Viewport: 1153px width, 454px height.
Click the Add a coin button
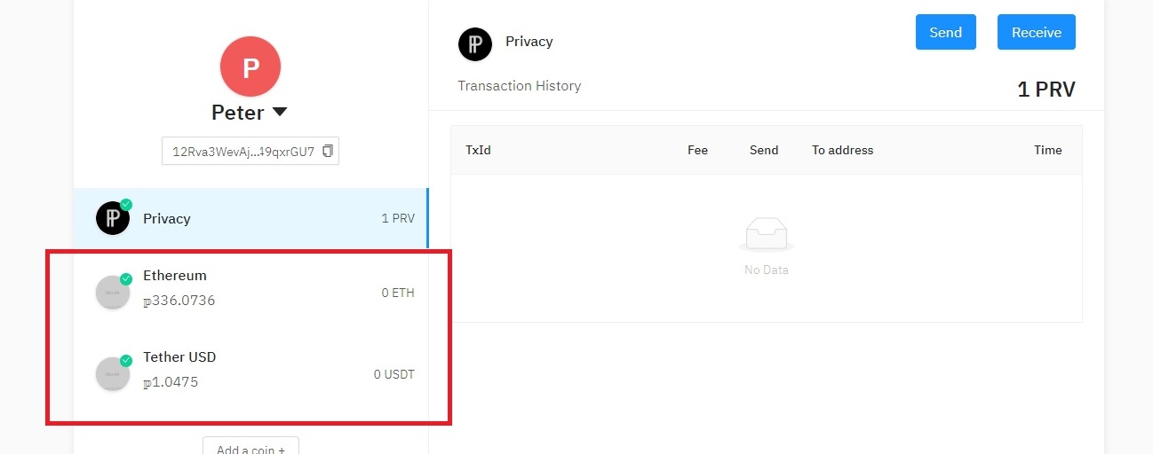(x=250, y=446)
